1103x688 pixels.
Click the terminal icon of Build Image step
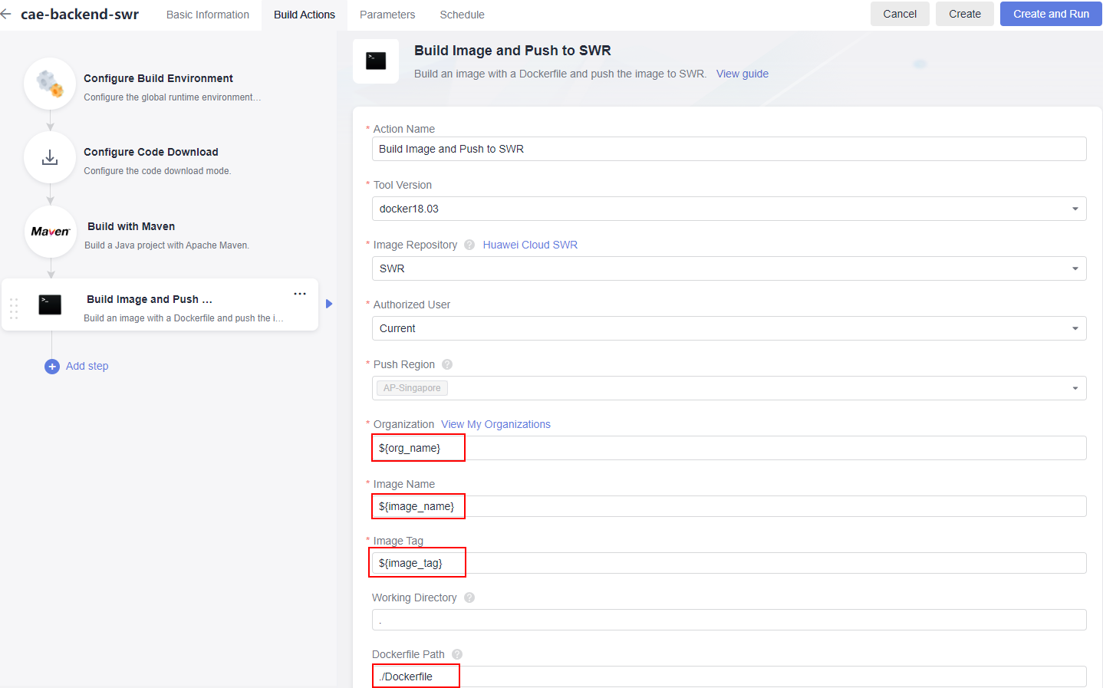pyautogui.click(x=50, y=304)
